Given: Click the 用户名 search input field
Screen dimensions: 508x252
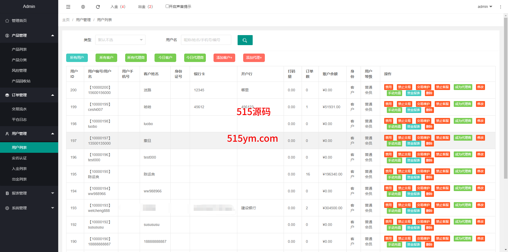Looking at the screenshot, I should click(x=206, y=40).
